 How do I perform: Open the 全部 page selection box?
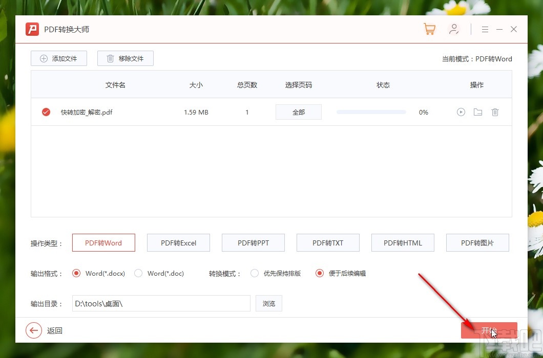(299, 112)
